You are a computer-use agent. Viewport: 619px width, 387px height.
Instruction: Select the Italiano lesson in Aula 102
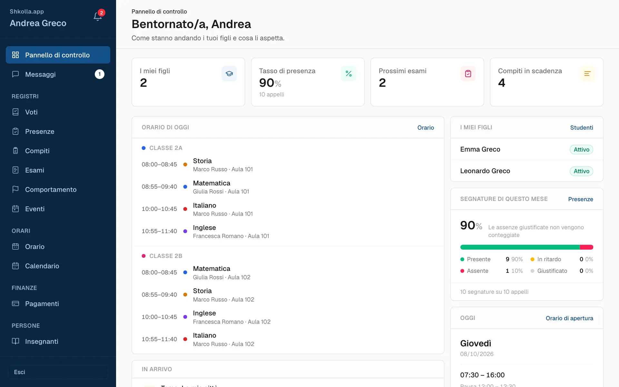click(288, 339)
